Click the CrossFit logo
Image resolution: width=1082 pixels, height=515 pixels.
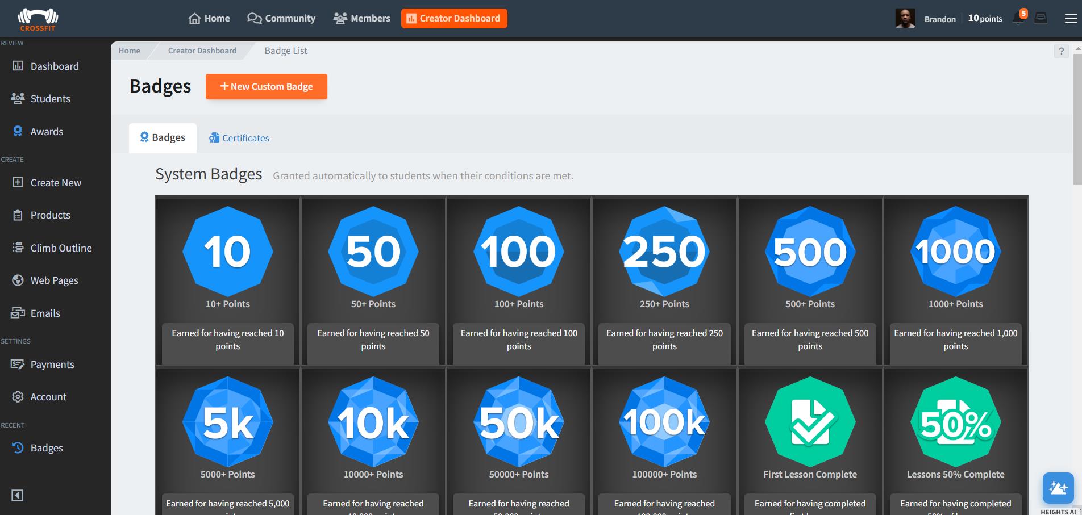(x=38, y=19)
